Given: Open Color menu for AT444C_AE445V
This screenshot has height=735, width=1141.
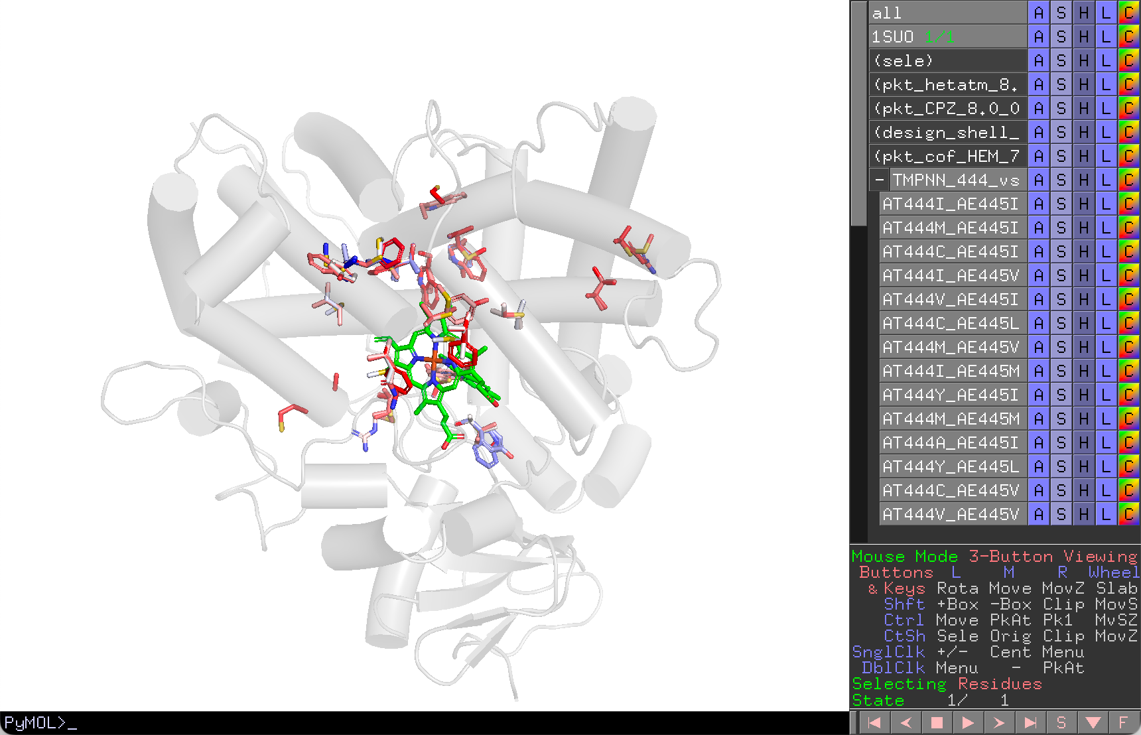Looking at the screenshot, I should pyautogui.click(x=1129, y=490).
